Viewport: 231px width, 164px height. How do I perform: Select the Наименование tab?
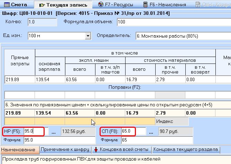point(20,150)
